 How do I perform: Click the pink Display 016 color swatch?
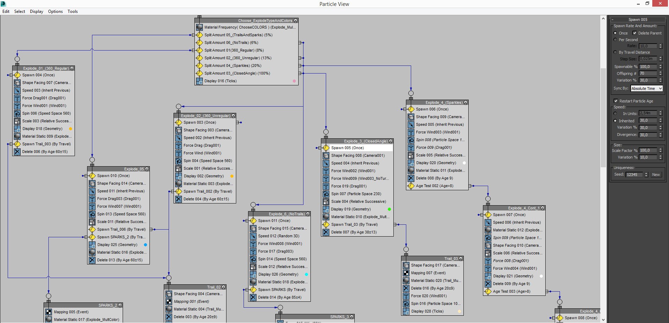(x=294, y=81)
